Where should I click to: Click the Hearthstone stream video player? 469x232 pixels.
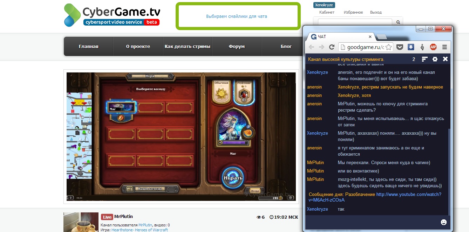[181, 136]
